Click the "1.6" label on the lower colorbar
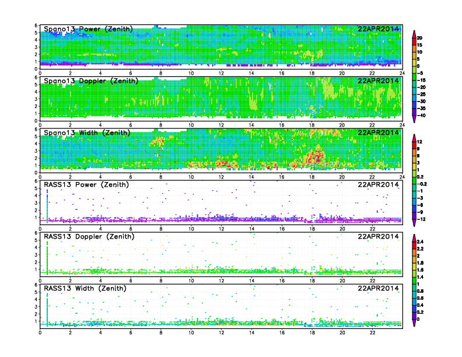The height and width of the screenshot is (357, 462). (x=421, y=270)
